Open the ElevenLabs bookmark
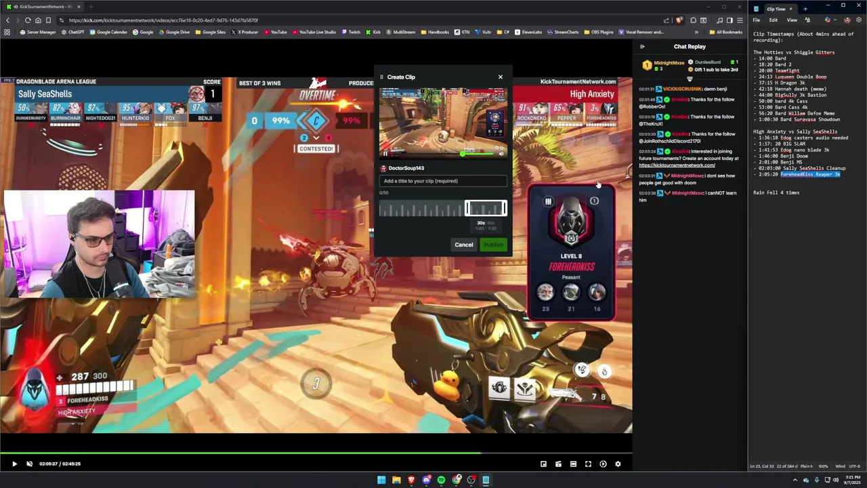The width and height of the screenshot is (867, 488). (528, 32)
